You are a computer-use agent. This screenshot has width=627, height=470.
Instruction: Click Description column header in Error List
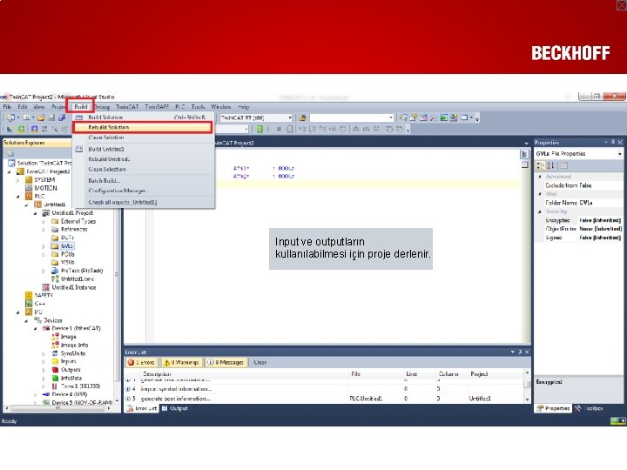[x=157, y=374]
